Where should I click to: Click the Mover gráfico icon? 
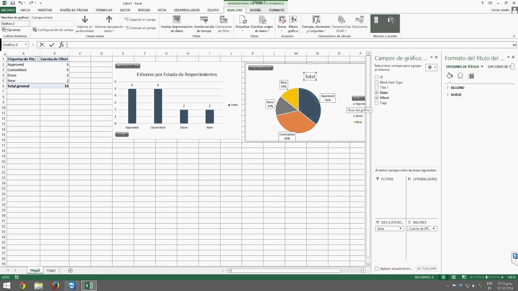point(293,20)
